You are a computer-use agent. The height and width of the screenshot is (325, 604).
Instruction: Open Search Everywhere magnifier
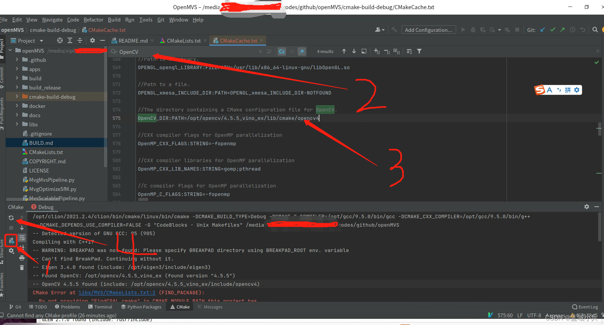tap(595, 30)
